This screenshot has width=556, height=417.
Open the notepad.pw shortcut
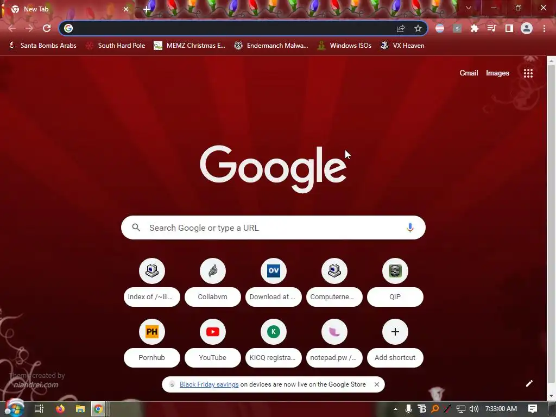(334, 343)
